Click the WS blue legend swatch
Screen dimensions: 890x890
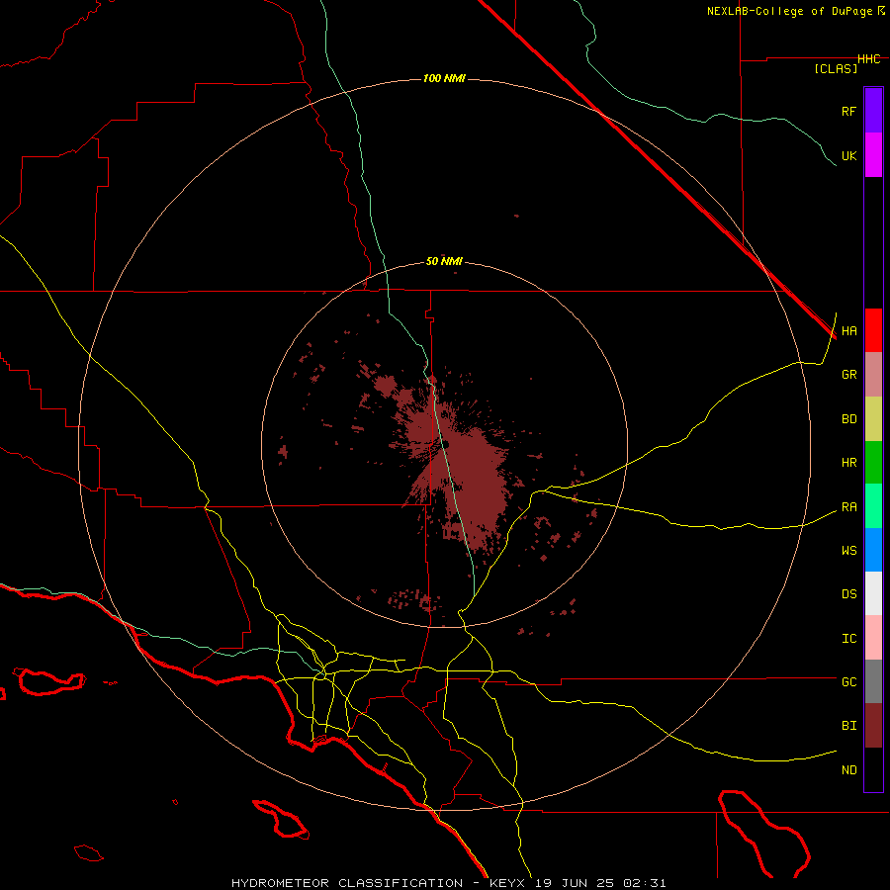pyautogui.click(x=873, y=550)
